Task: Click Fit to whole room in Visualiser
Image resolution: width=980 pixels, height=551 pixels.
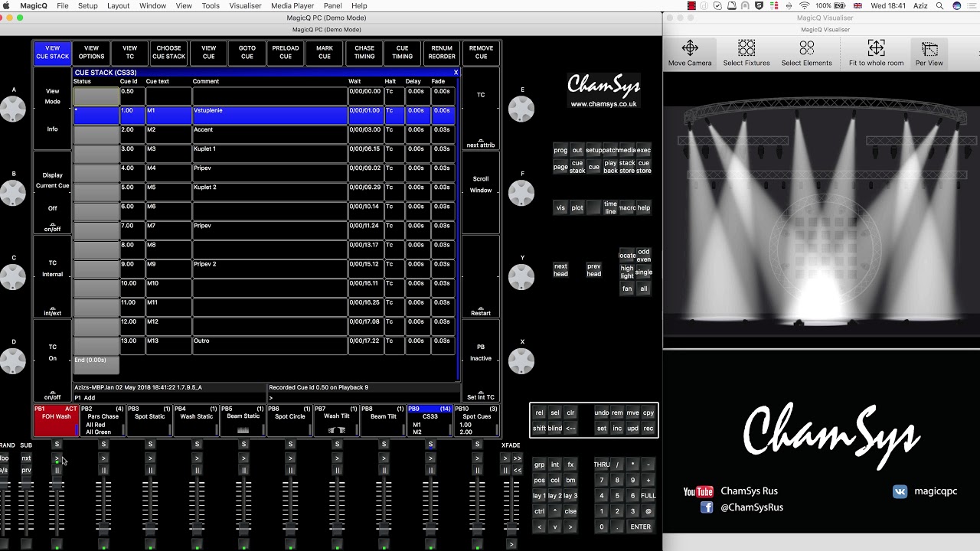Action: point(876,53)
